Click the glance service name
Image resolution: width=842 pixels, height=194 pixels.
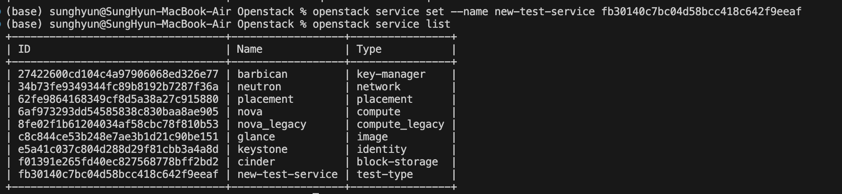click(256, 137)
